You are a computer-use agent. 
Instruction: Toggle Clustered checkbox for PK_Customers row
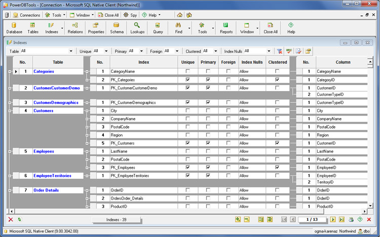point(277,143)
